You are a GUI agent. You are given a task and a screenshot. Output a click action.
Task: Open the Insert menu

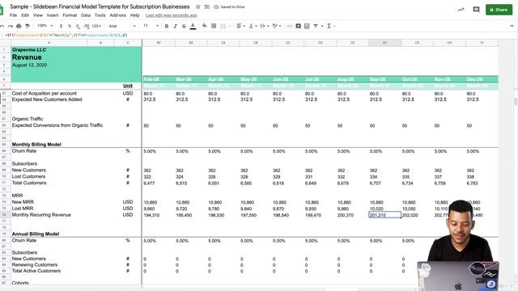tap(53, 15)
